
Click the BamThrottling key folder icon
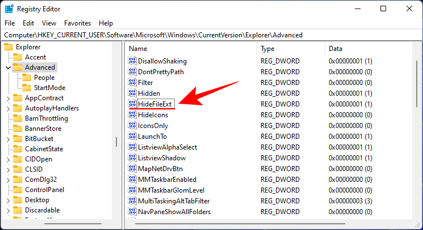[18, 118]
